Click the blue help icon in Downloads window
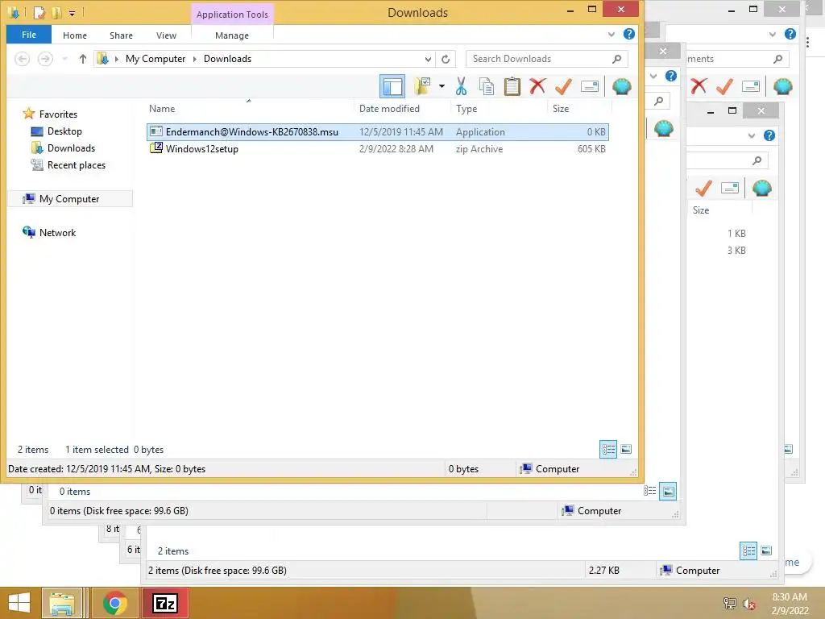Image resolution: width=825 pixels, height=619 pixels. pyautogui.click(x=628, y=34)
